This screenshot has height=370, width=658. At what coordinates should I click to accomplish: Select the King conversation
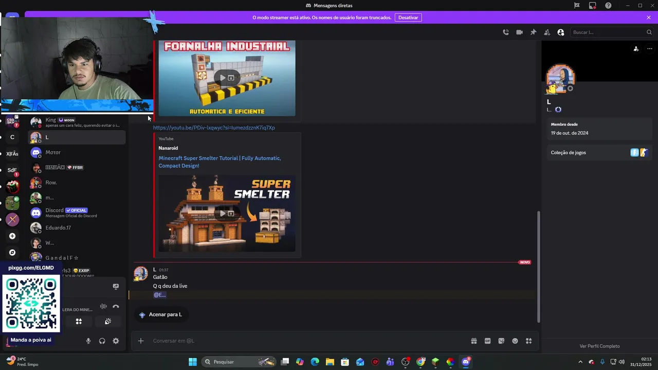pos(77,122)
